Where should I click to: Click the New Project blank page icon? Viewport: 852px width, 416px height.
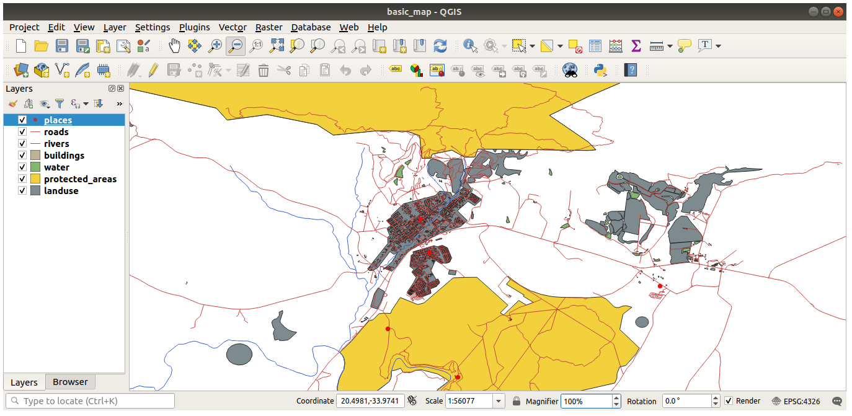point(21,46)
